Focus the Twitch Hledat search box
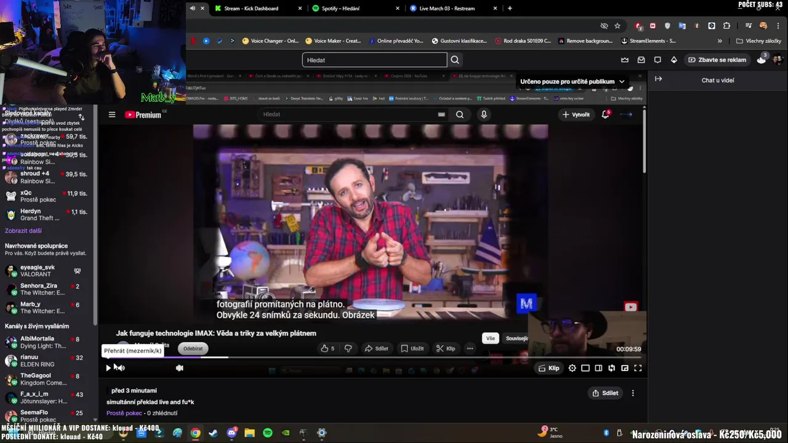Viewport: 788px width, 443px height. tap(374, 60)
